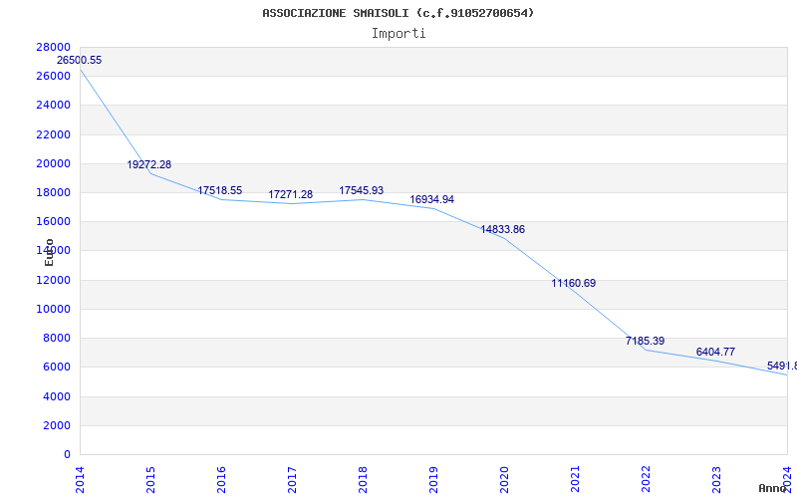Viewport: 797px width, 498px height.
Task: Click the 20000 y-axis label
Action: click(x=54, y=163)
